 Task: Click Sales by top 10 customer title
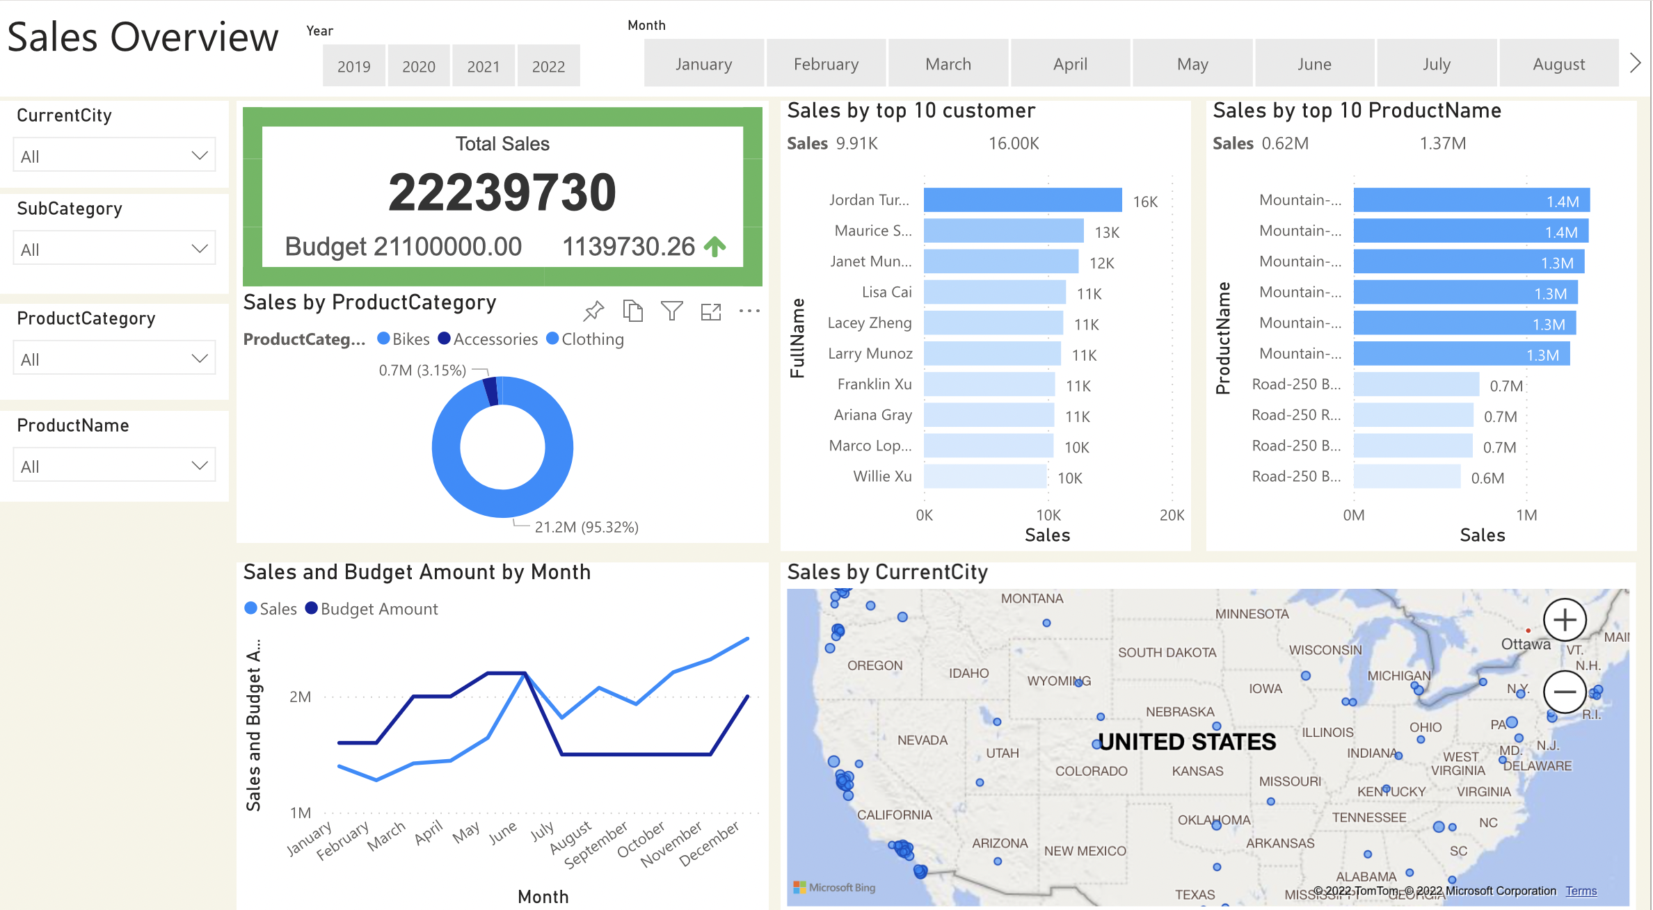(x=911, y=111)
